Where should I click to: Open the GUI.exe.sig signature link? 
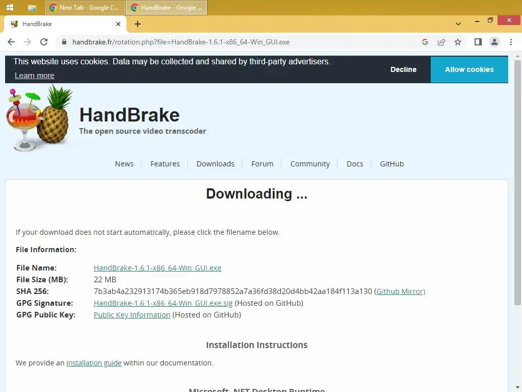pyautogui.click(x=163, y=303)
